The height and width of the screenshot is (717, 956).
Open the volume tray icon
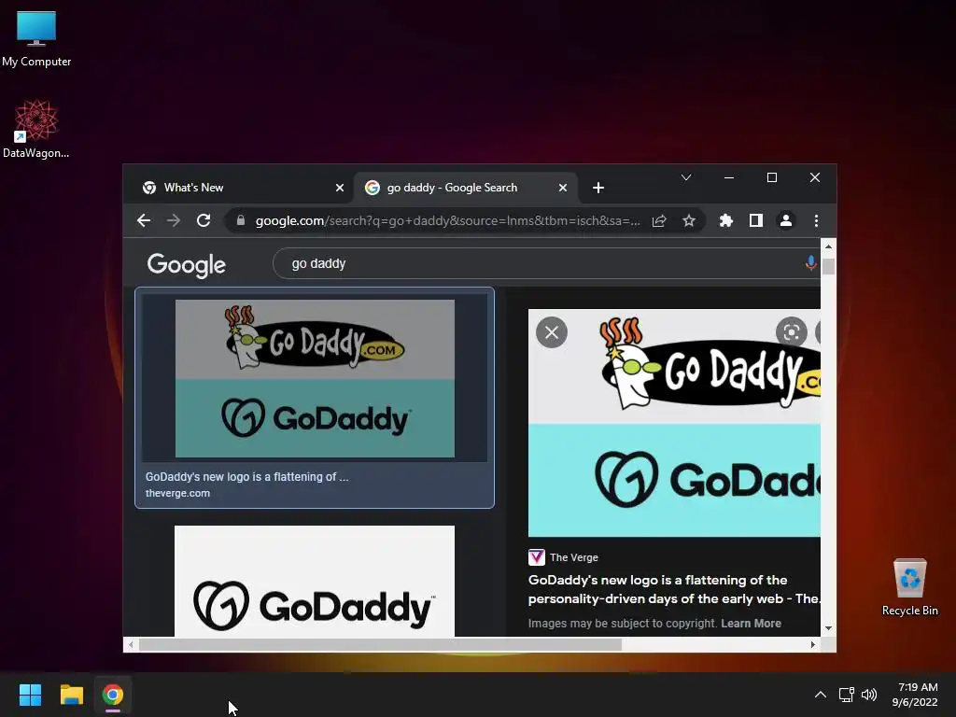[869, 695]
